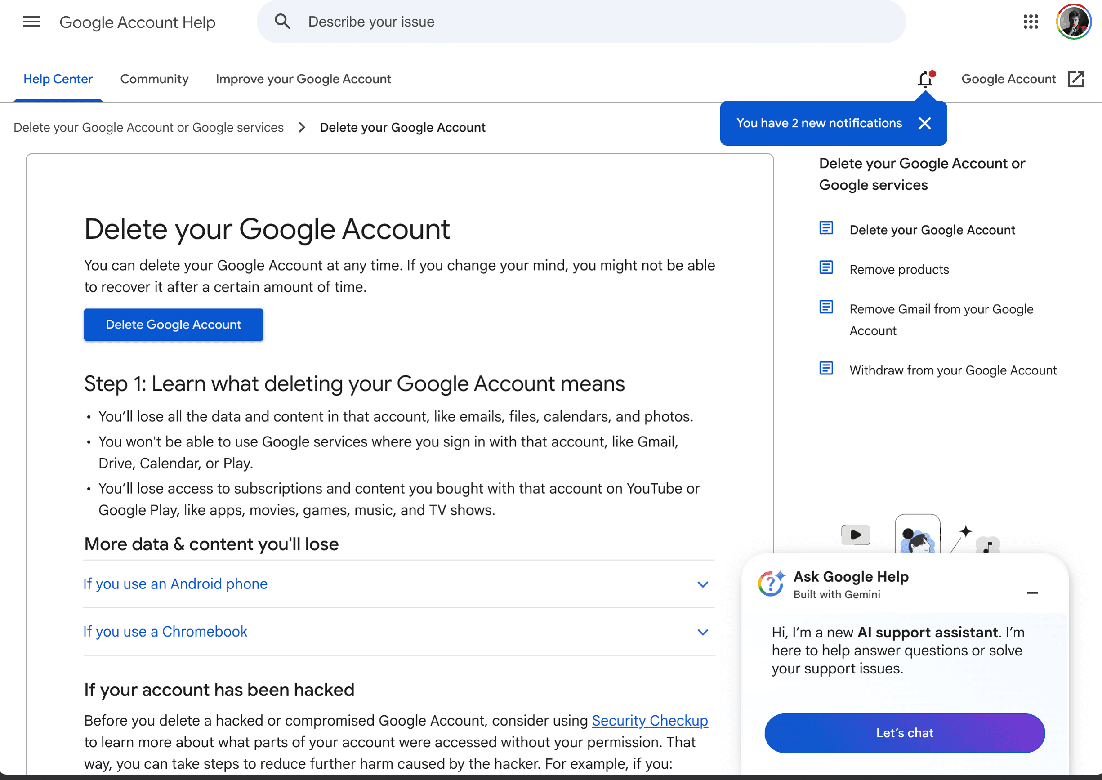1102x780 pixels.
Task: Minimize the Ask Google Help panel
Action: (x=1033, y=593)
